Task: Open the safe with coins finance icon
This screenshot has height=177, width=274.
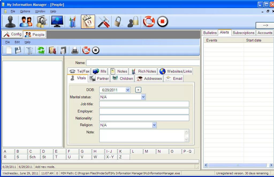Action: (41, 22)
